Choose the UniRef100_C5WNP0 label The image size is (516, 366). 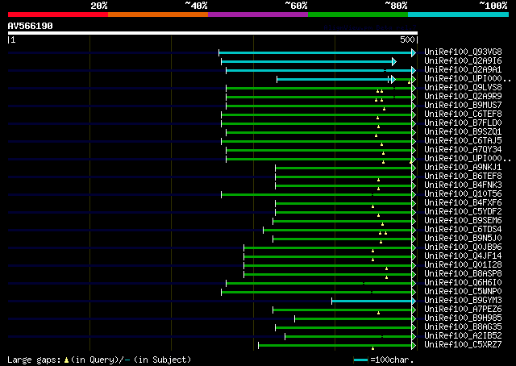point(463,292)
